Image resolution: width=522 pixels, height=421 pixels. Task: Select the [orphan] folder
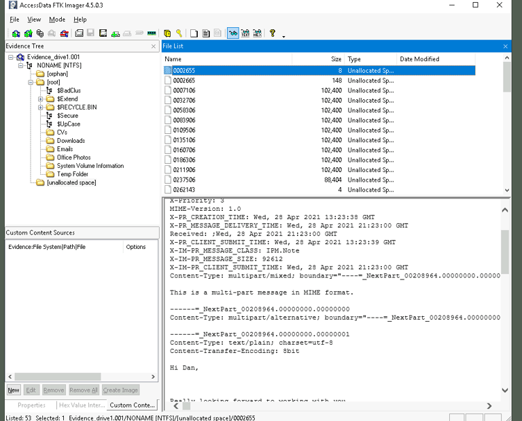click(57, 74)
